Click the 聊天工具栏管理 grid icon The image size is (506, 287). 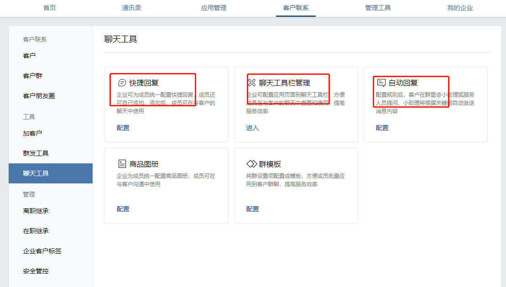tap(251, 83)
